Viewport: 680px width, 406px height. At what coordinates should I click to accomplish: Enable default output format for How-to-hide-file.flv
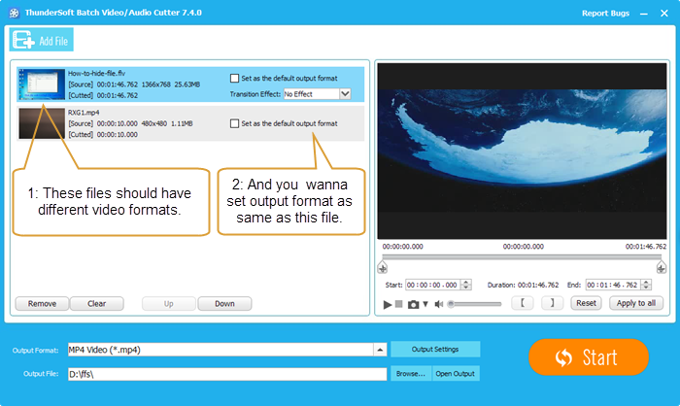click(x=234, y=78)
